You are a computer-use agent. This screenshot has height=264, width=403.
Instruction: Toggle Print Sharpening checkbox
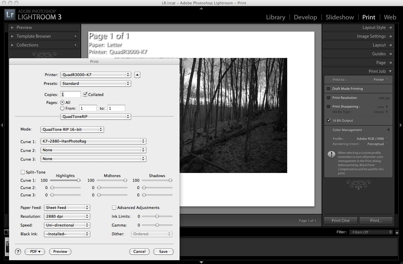click(x=328, y=107)
